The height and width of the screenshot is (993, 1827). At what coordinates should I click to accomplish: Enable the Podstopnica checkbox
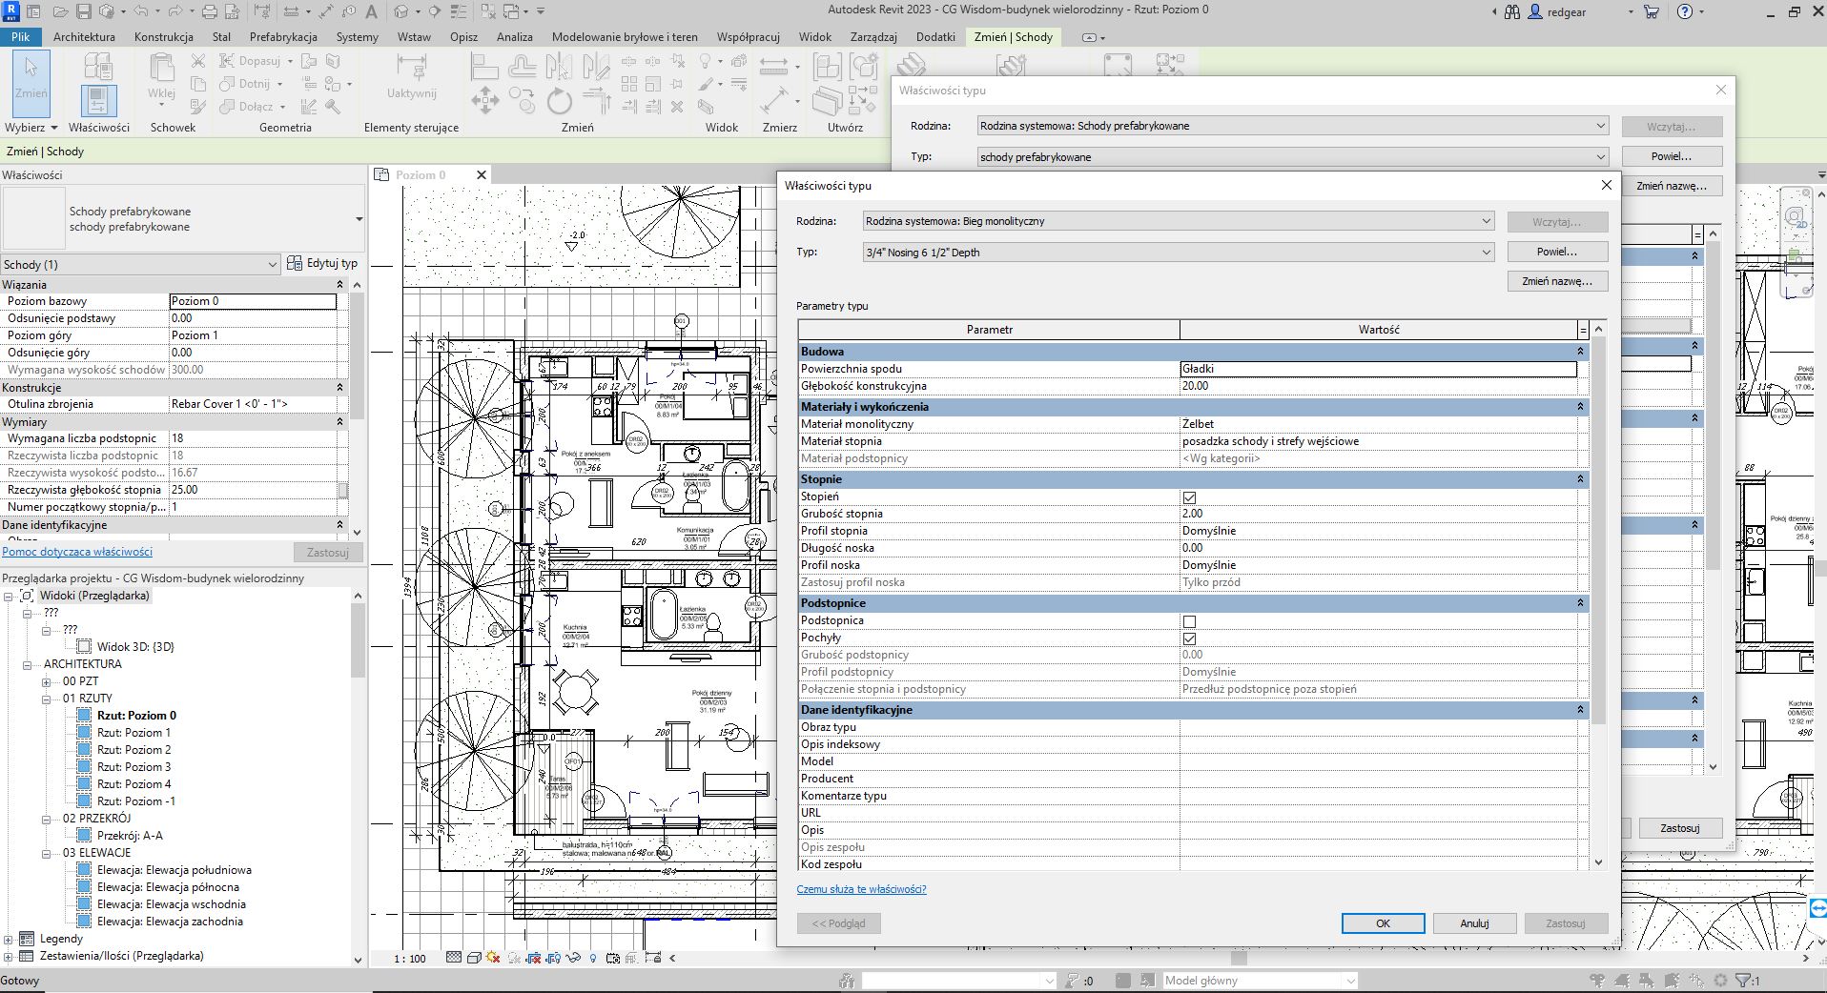click(x=1189, y=621)
